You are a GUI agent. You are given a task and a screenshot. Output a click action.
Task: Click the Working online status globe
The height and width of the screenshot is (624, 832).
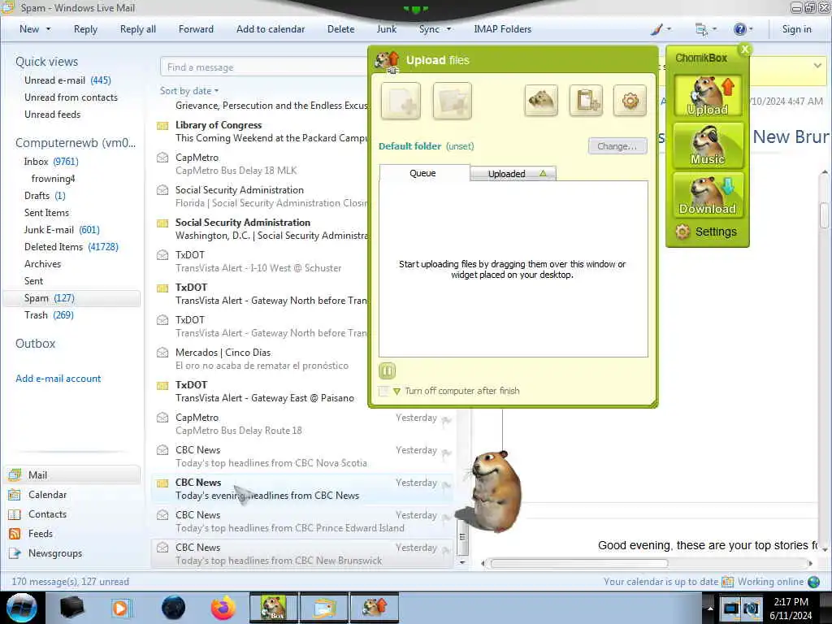click(813, 582)
